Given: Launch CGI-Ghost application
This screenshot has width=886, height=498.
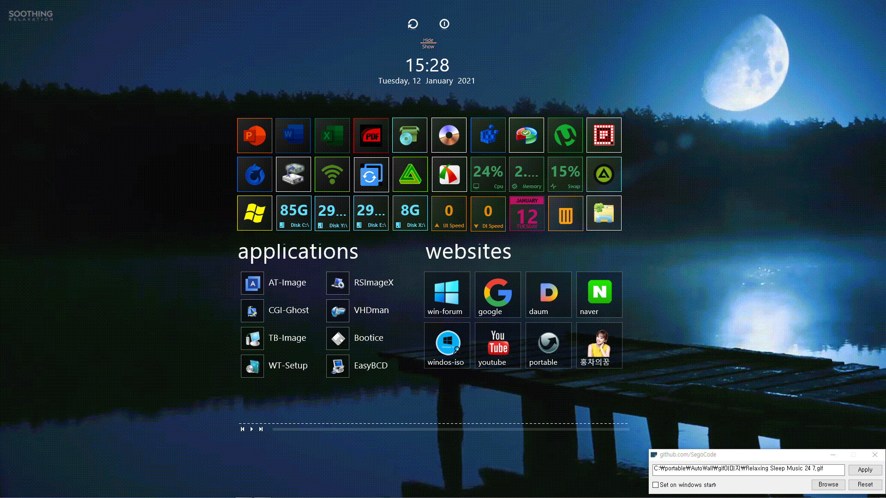Looking at the screenshot, I should click(275, 310).
